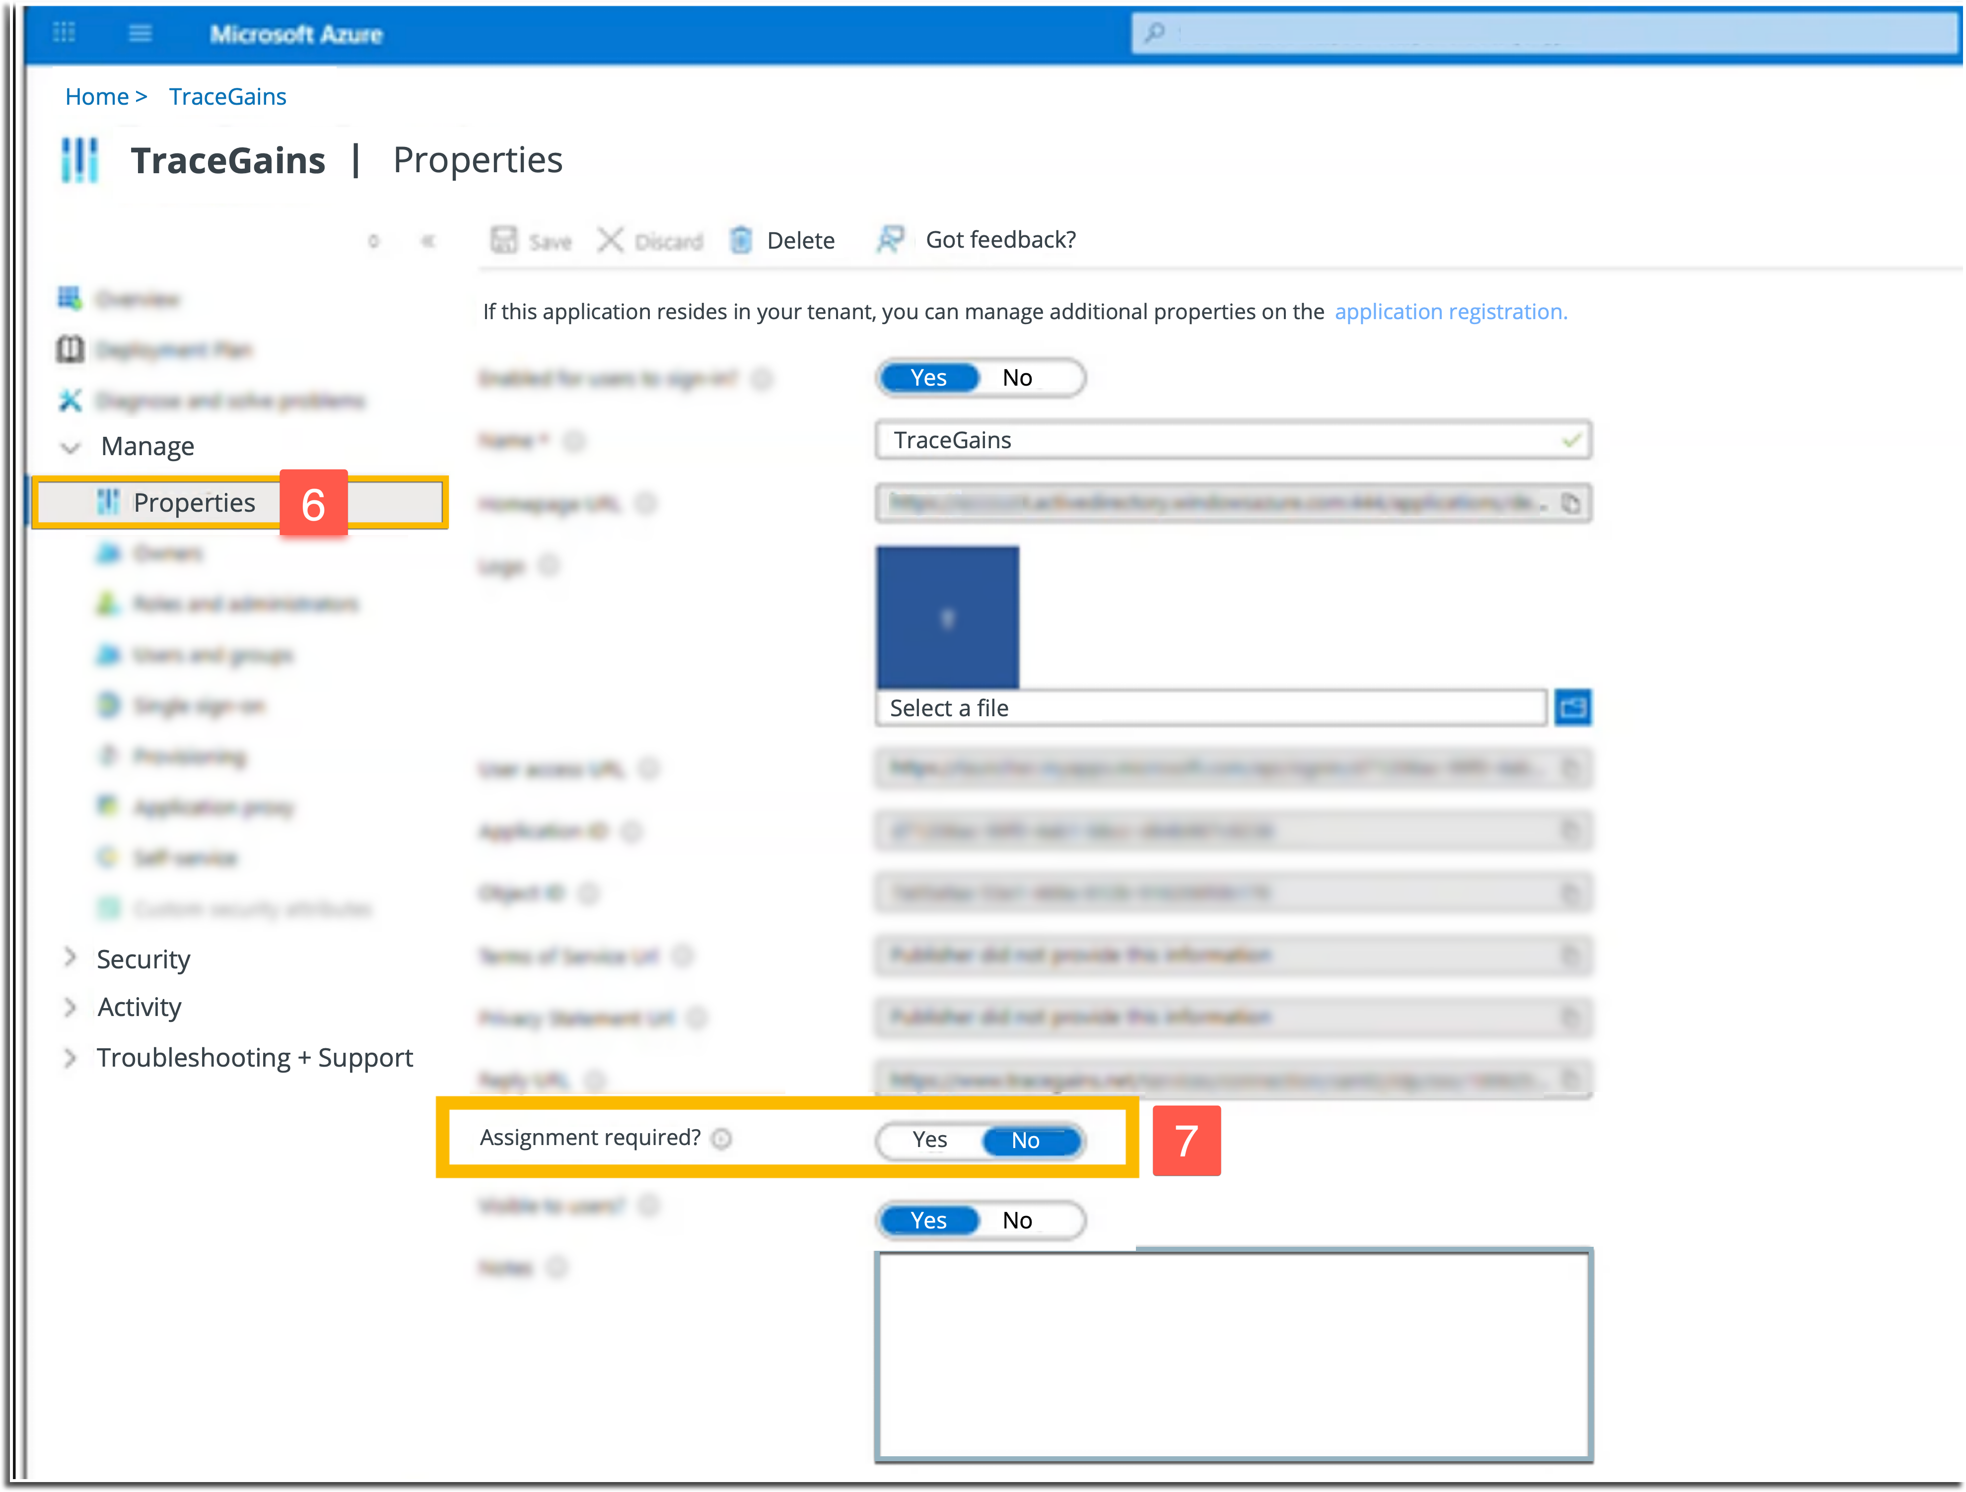The height and width of the screenshot is (1492, 1966).
Task: Click the Got feedback icon
Action: click(x=891, y=239)
